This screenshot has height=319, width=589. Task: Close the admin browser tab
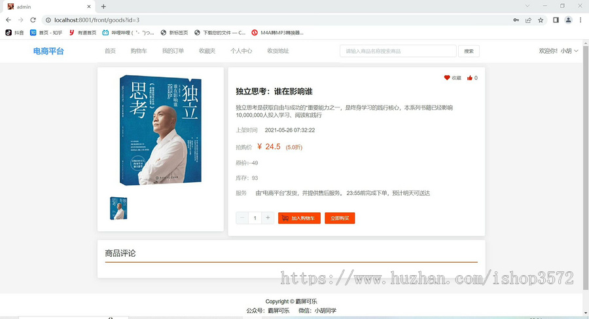89,7
